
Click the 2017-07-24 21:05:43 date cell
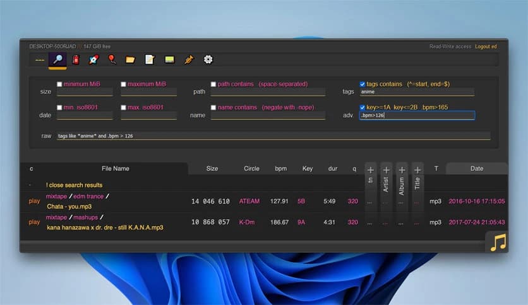[x=477, y=222]
